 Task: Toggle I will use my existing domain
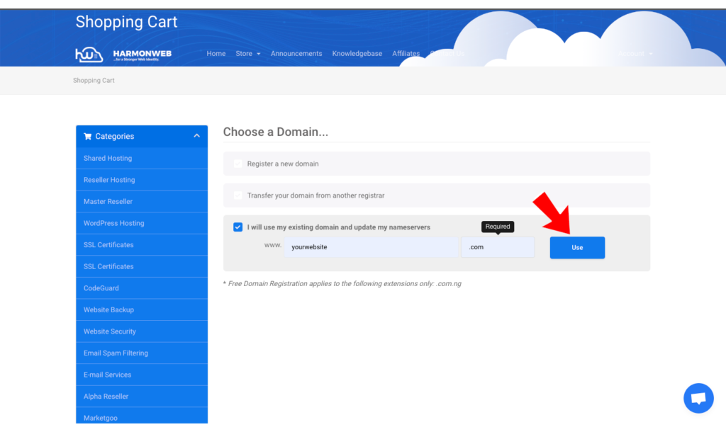pyautogui.click(x=238, y=227)
